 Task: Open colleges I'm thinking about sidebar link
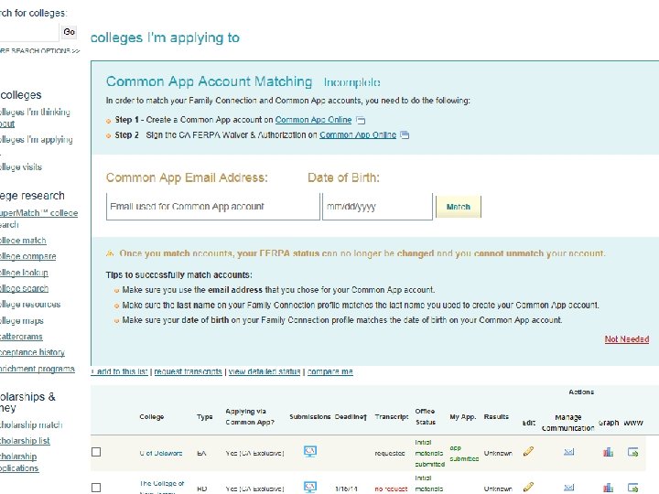(x=35, y=118)
